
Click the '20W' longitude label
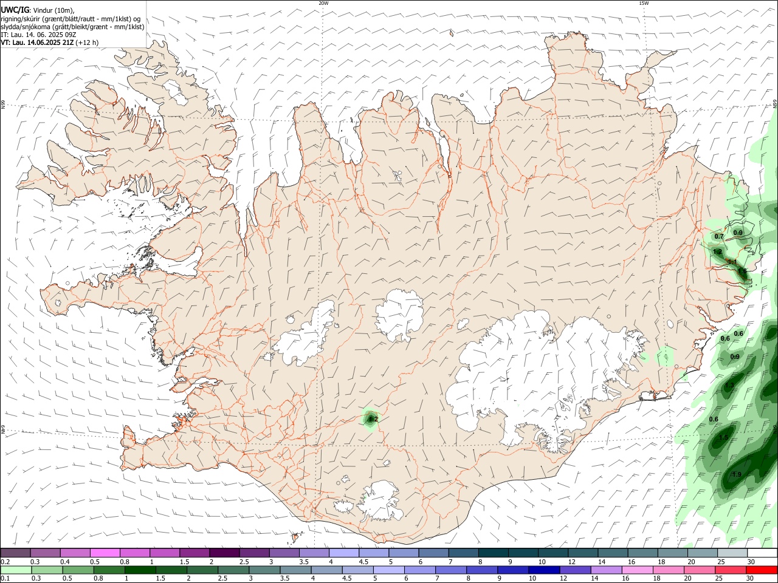click(323, 3)
